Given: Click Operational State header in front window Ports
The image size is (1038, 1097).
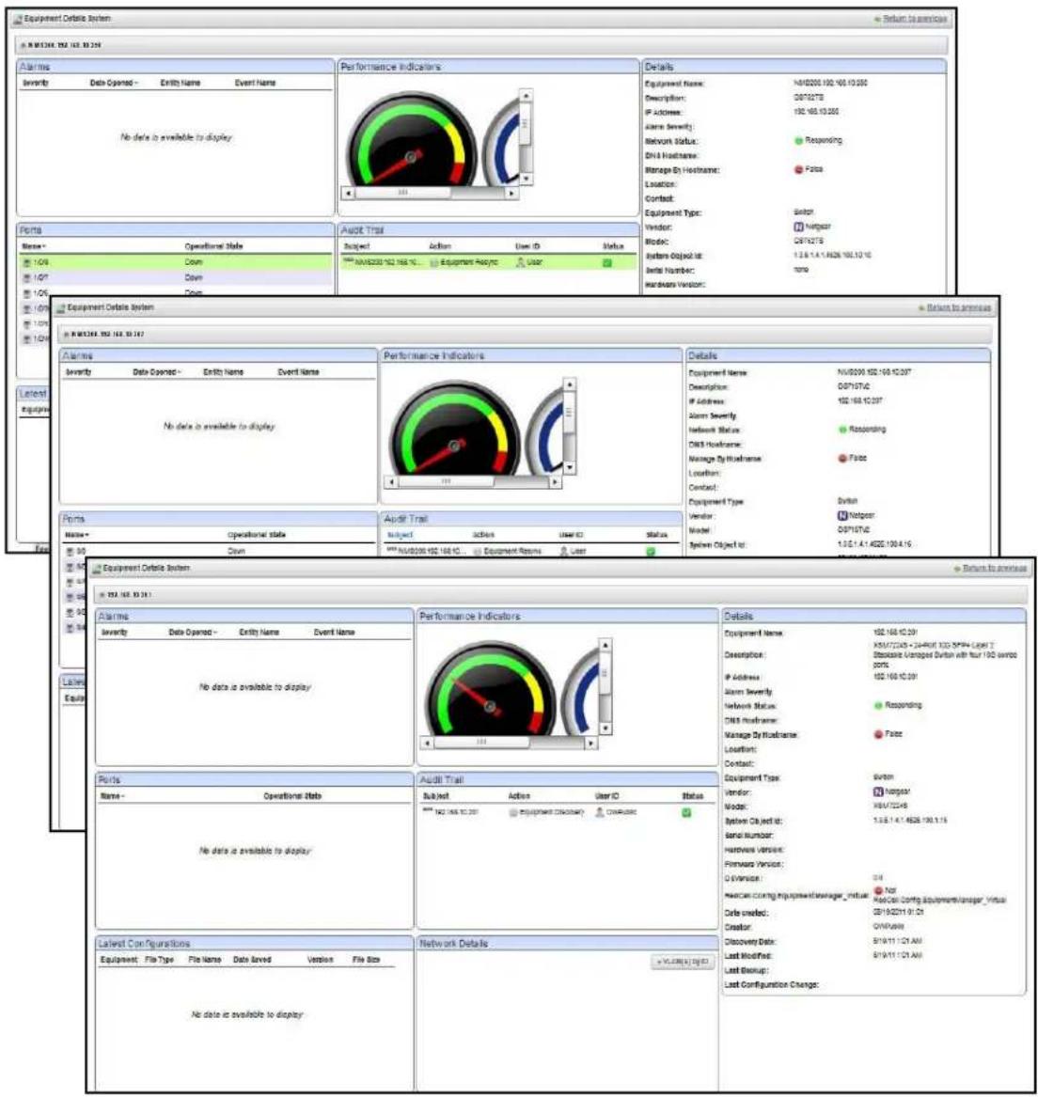Looking at the screenshot, I should (291, 796).
